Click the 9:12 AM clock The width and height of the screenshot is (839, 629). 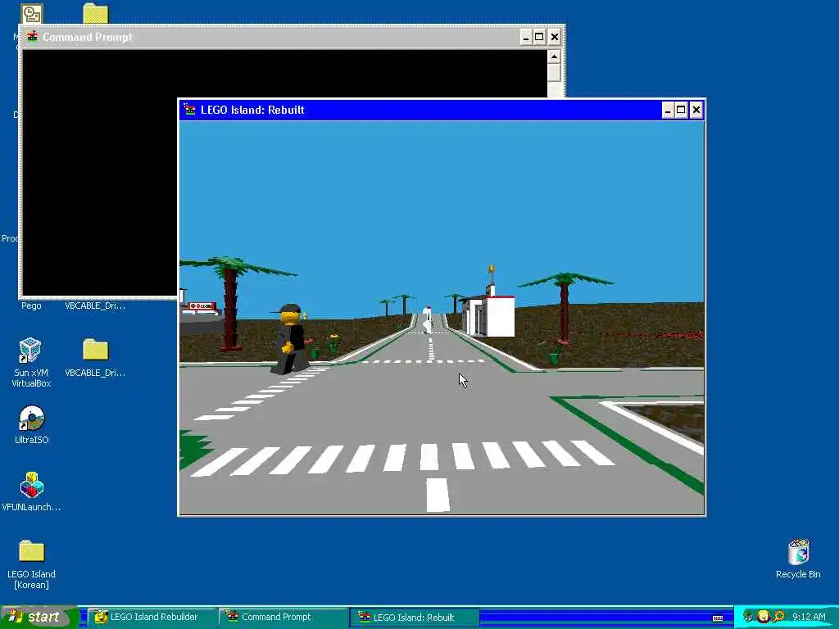click(x=809, y=617)
